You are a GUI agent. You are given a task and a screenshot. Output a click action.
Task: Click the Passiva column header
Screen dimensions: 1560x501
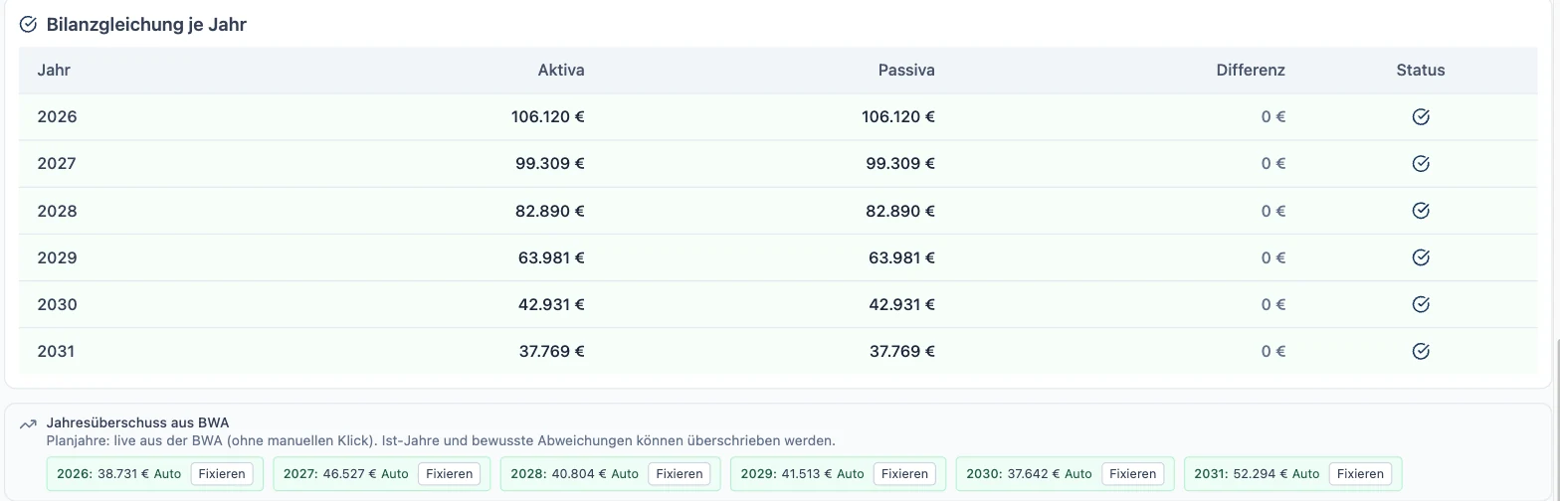click(x=906, y=71)
